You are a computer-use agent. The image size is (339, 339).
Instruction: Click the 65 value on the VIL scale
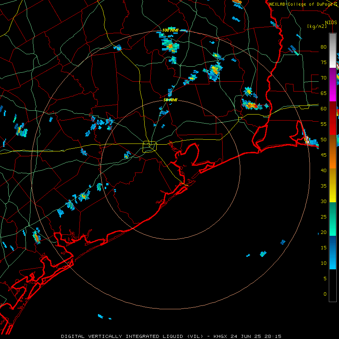(x=324, y=93)
